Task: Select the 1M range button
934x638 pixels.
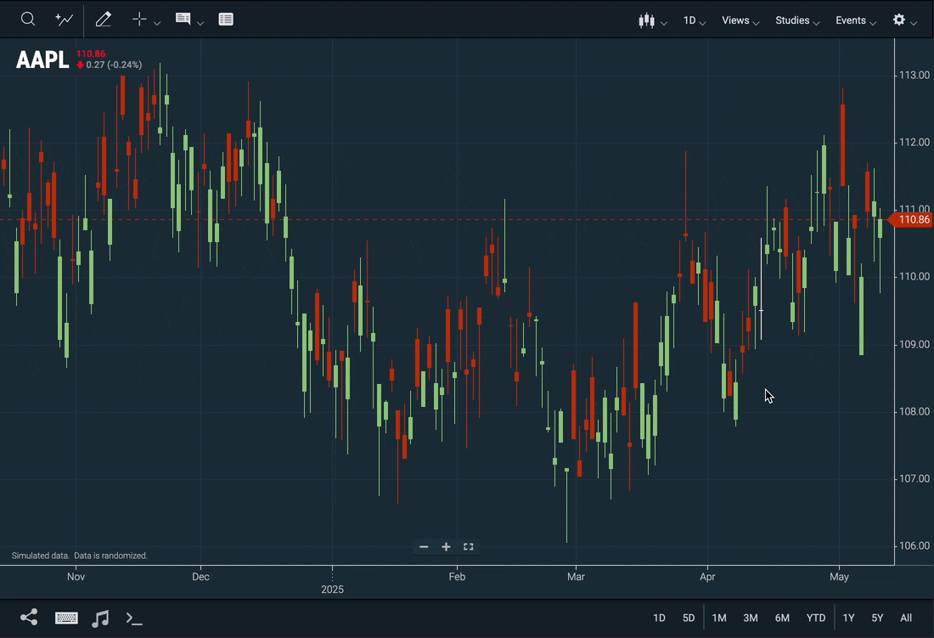Action: (x=719, y=618)
